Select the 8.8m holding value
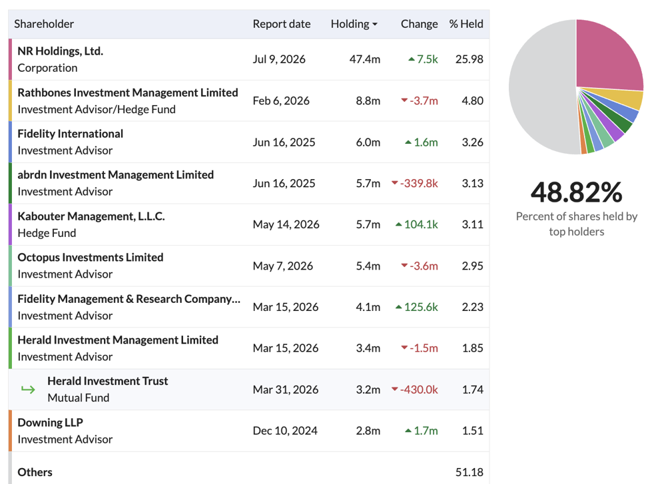 click(368, 101)
